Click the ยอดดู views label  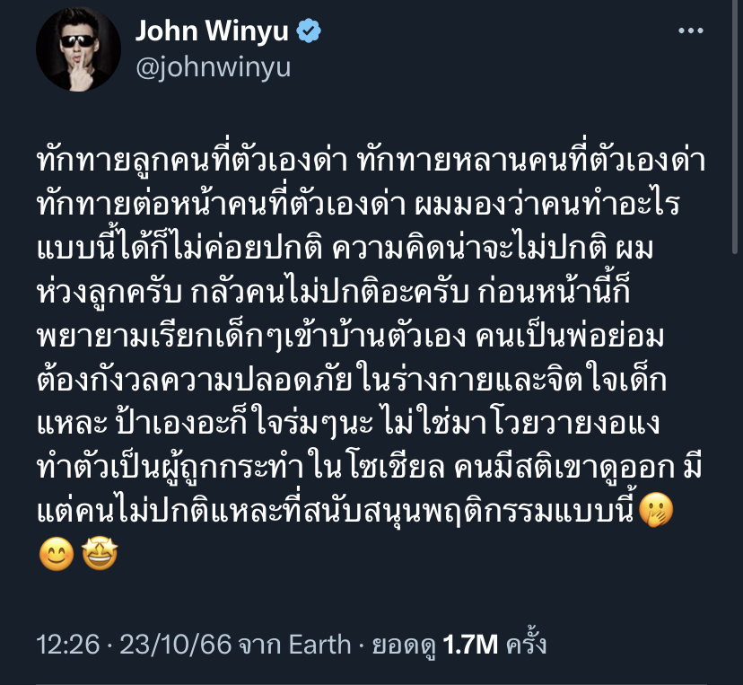[x=404, y=645]
